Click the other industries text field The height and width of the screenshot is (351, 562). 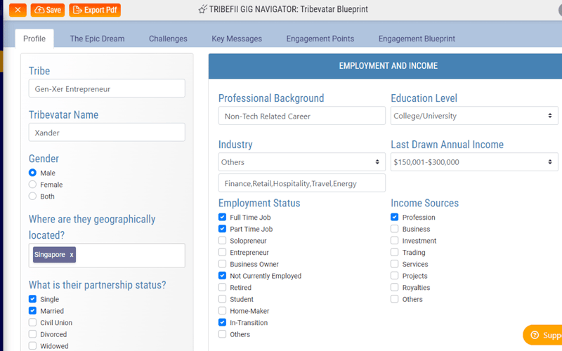coord(302,183)
